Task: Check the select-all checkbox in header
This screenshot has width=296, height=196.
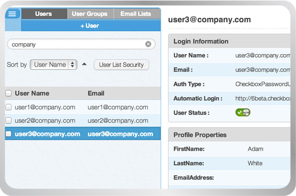Action: (x=8, y=93)
